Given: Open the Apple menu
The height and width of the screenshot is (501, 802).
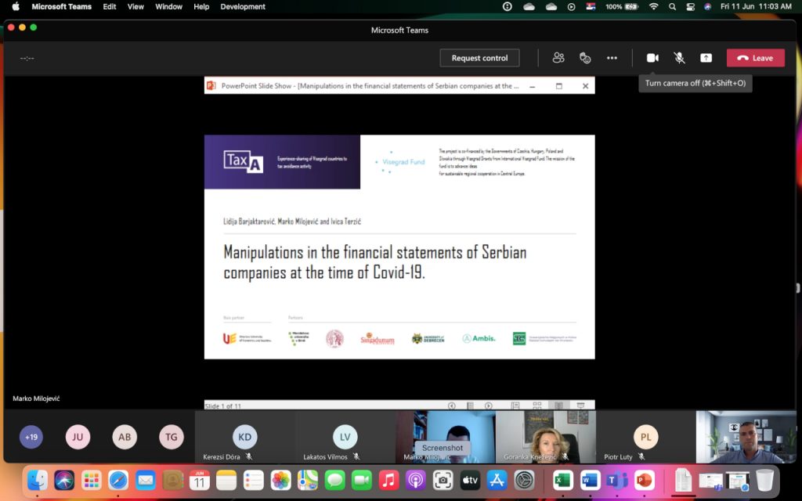Looking at the screenshot, I should click(15, 6).
